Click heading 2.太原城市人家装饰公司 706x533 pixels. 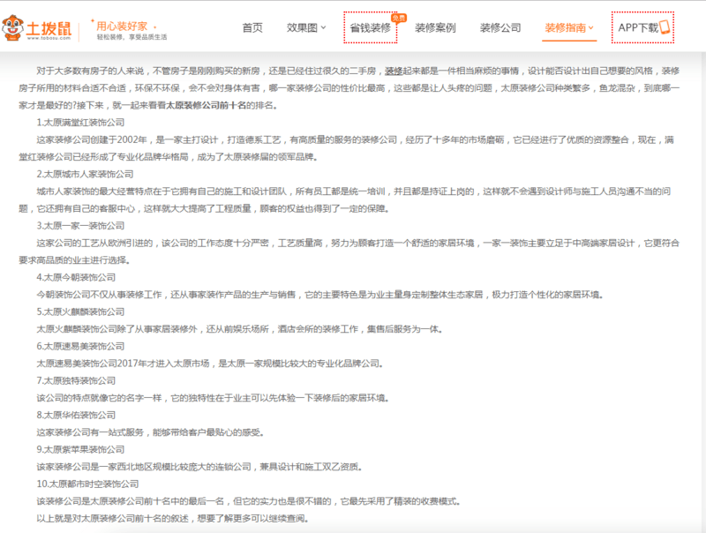(85, 174)
